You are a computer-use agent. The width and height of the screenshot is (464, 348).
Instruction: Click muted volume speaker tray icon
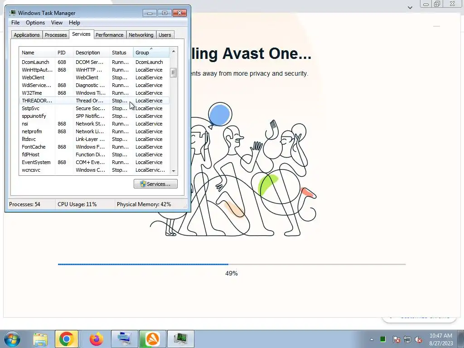418,339
